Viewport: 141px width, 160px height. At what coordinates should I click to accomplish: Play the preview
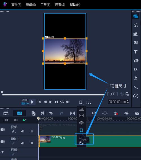pyautogui.click(x=32, y=102)
